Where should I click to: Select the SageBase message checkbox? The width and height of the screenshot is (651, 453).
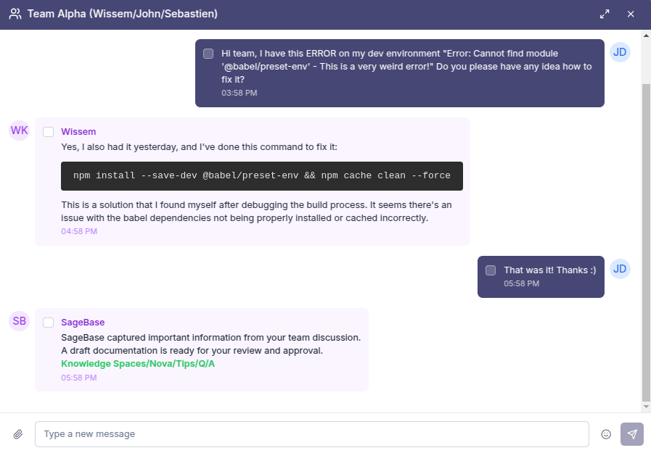click(48, 323)
